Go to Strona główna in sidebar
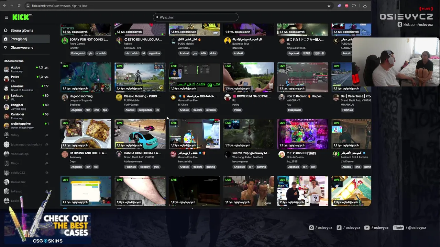The width and height of the screenshot is (440, 247). coord(26,30)
